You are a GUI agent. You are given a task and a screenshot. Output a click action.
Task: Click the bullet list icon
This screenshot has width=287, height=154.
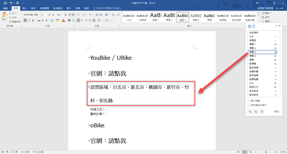click(79, 15)
